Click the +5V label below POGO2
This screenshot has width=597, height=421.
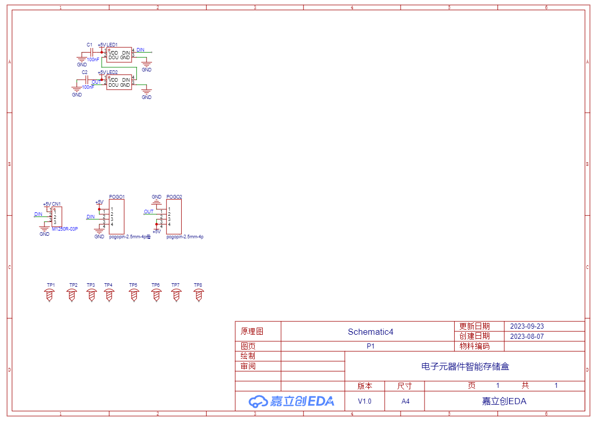pyautogui.click(x=157, y=232)
